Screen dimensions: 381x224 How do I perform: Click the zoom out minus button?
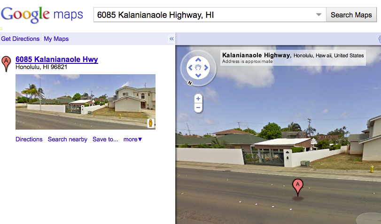click(x=198, y=108)
